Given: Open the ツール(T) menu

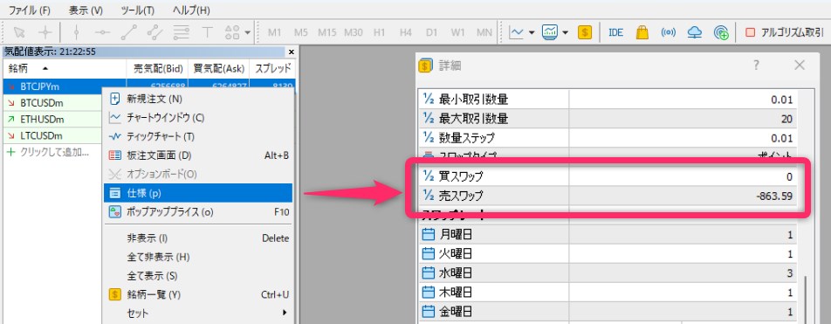Looking at the screenshot, I should click(x=138, y=10).
